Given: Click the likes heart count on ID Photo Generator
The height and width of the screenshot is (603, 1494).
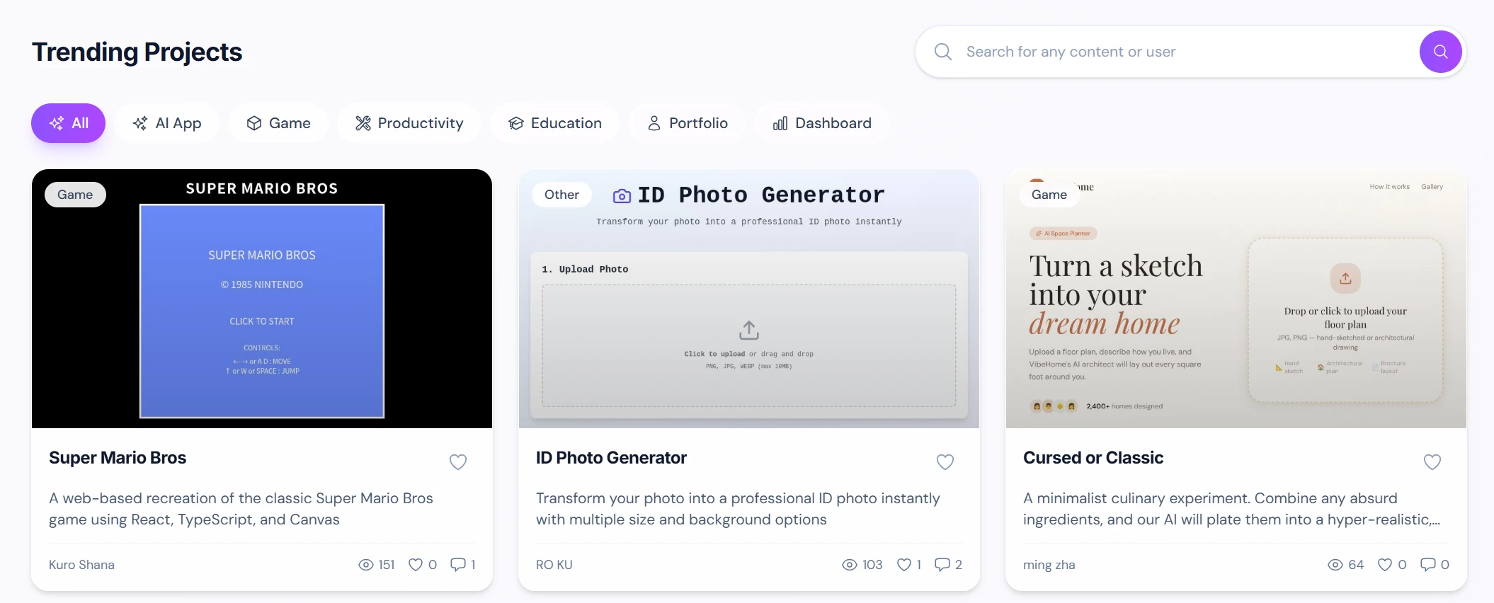Looking at the screenshot, I should click(x=904, y=565).
